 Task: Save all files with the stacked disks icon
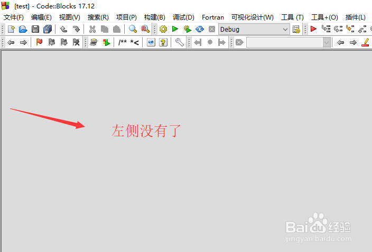(x=48, y=29)
